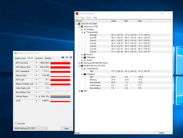Click the Max column header

coord(144,21)
